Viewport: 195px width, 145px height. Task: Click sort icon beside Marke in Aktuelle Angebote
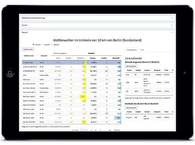pos(132,70)
